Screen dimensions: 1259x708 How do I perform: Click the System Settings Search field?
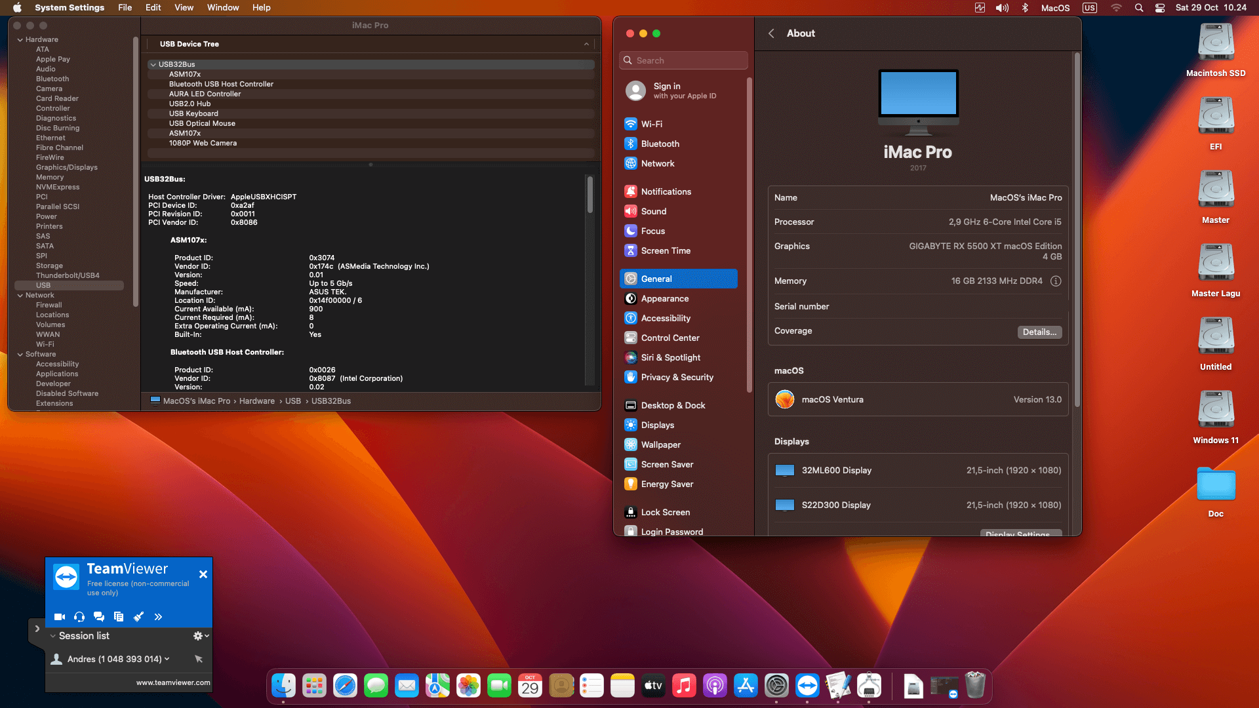click(x=683, y=60)
